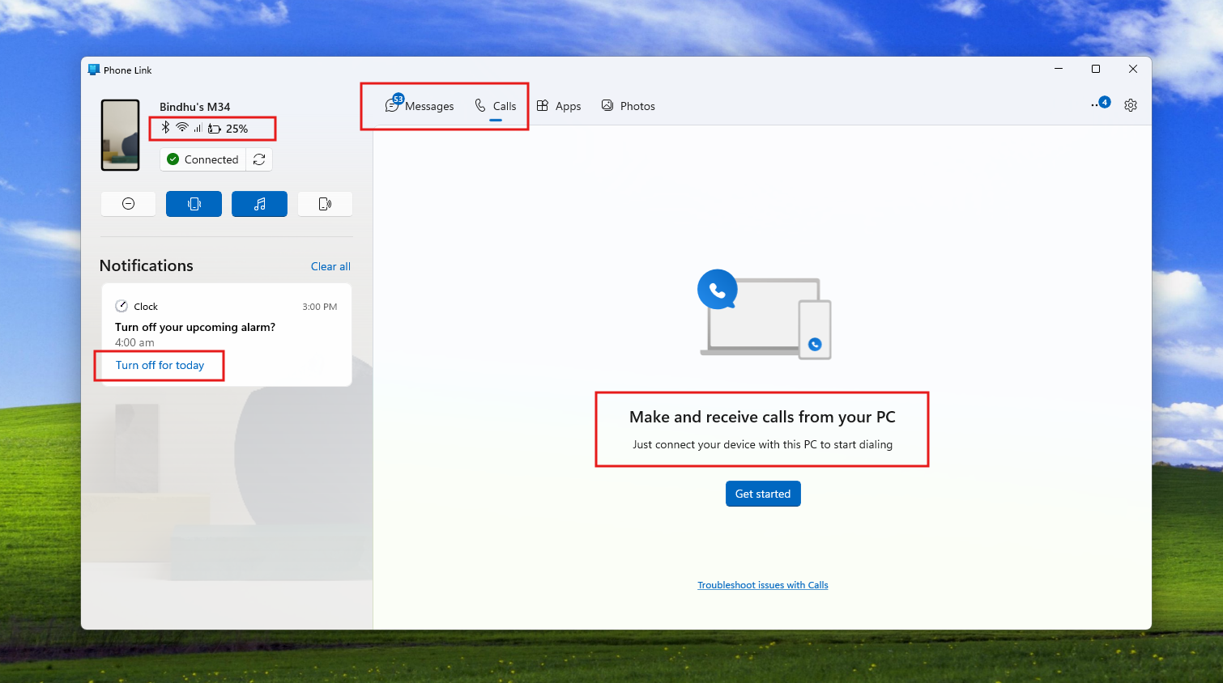Click the phone device thumbnail image
Image resolution: width=1223 pixels, height=683 pixels.
[120, 135]
